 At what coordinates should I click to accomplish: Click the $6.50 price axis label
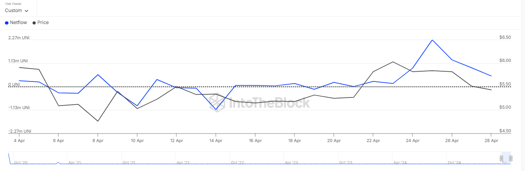(504, 37)
